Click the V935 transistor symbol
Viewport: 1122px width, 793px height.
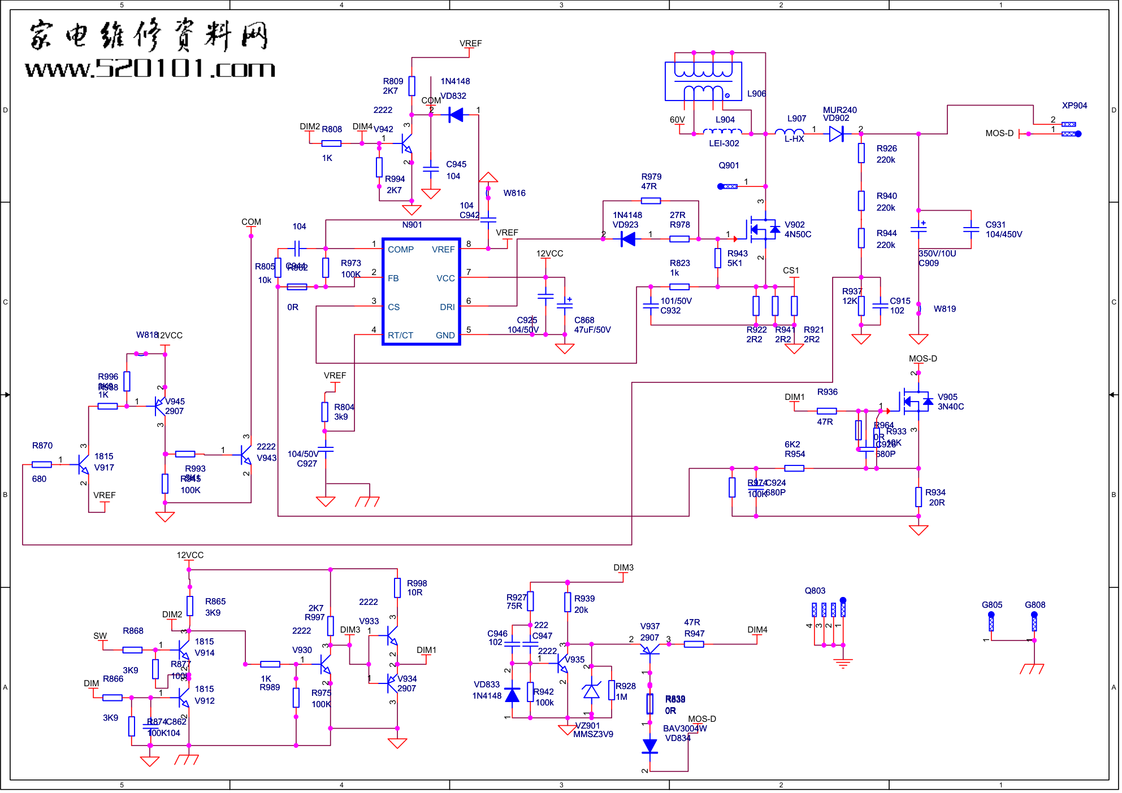point(562,663)
